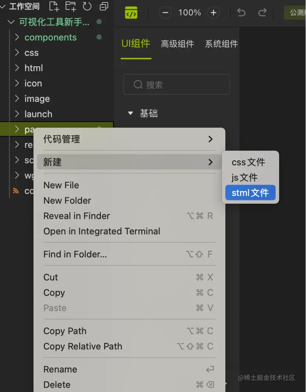Viewport: 306px width, 392px height.
Task: Switch to the 高级组件 tab
Action: point(177,44)
